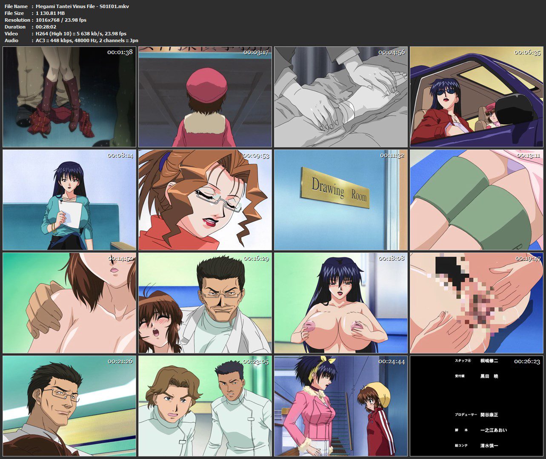Open the Drawing Room sign frame at 00:11:32
546x459 pixels.
click(x=341, y=200)
